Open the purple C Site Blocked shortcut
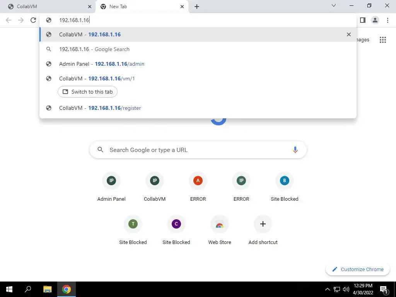 176,230
